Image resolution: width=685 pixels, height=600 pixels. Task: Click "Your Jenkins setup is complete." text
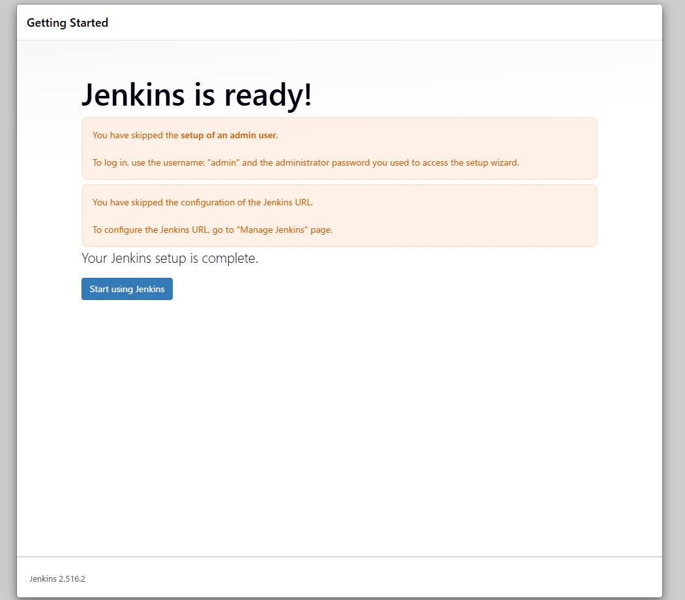coord(170,258)
